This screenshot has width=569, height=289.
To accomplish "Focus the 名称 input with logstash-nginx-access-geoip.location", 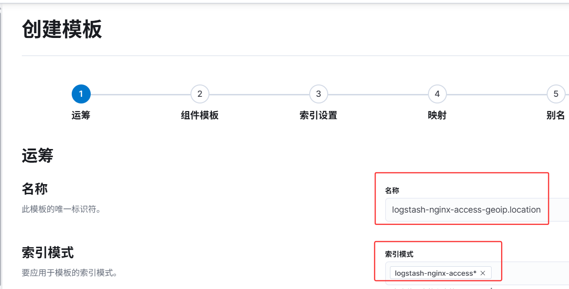I will tap(477, 210).
